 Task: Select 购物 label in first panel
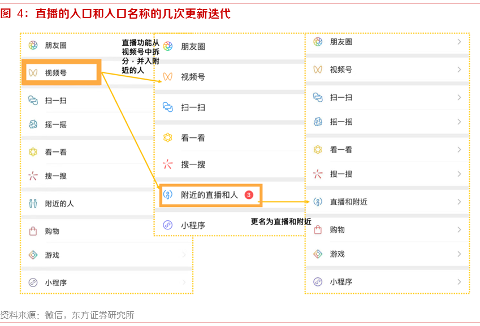52,231
